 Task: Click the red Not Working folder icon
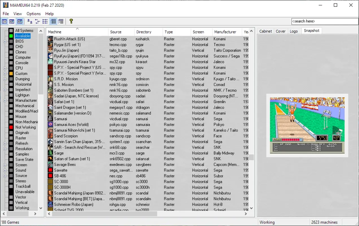[10, 127]
